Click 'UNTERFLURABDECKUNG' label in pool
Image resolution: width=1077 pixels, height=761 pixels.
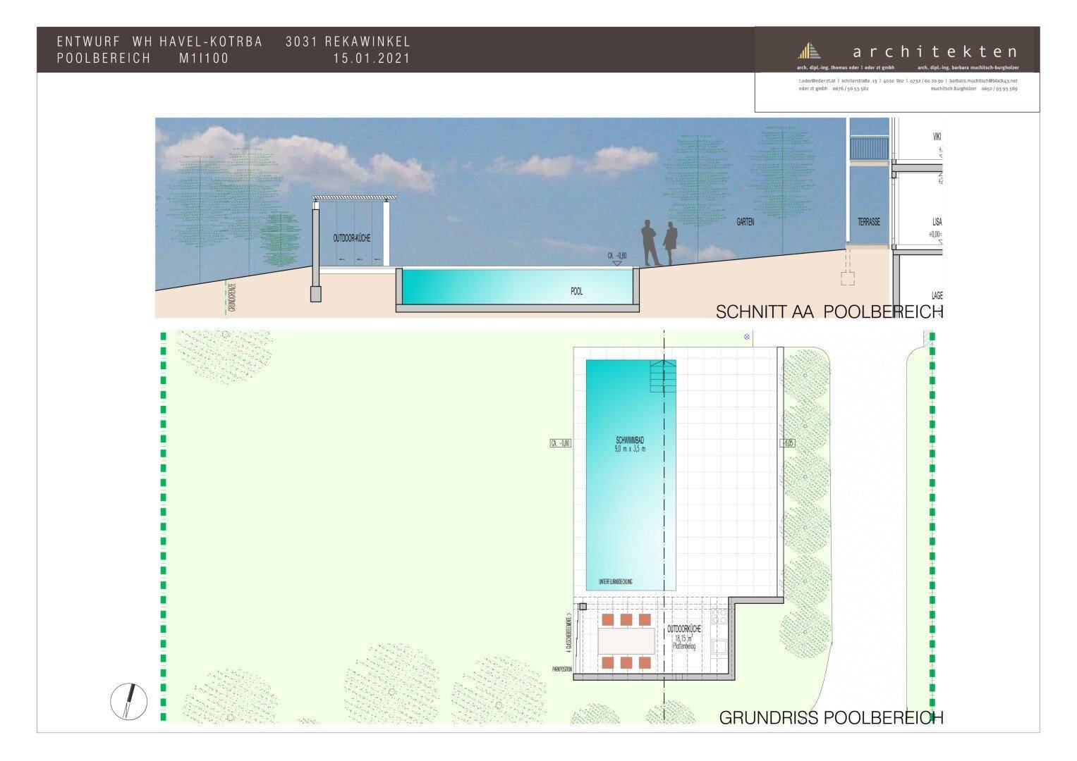(615, 582)
